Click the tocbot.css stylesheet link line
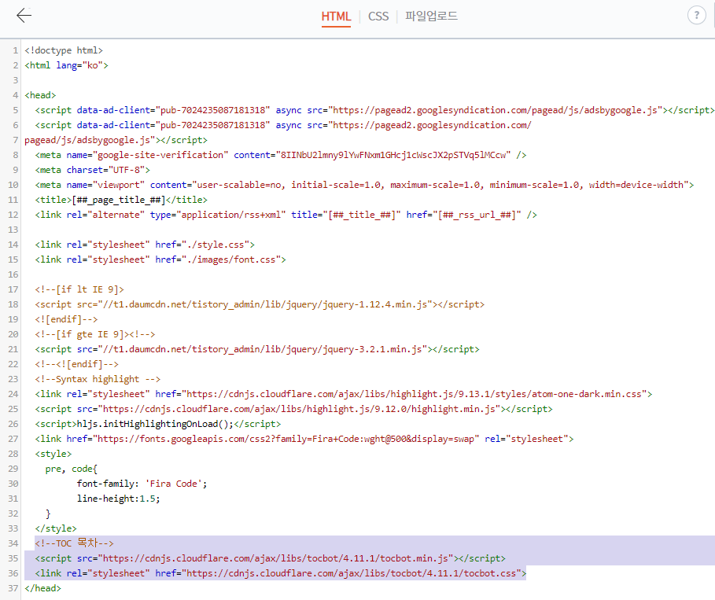Image resolution: width=715 pixels, height=600 pixels. 281,573
